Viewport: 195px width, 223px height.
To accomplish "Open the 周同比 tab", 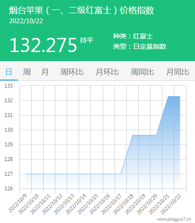I will click(x=142, y=72).
